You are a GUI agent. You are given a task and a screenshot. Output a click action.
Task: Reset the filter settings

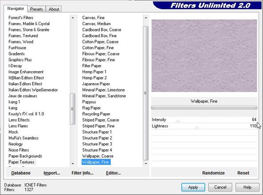pyautogui.click(x=243, y=173)
